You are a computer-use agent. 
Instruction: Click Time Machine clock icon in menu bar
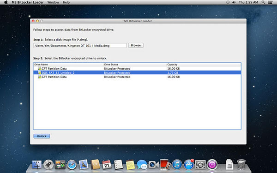point(228,2)
